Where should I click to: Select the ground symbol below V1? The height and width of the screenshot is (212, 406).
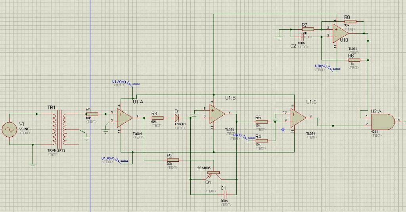pos(33,166)
